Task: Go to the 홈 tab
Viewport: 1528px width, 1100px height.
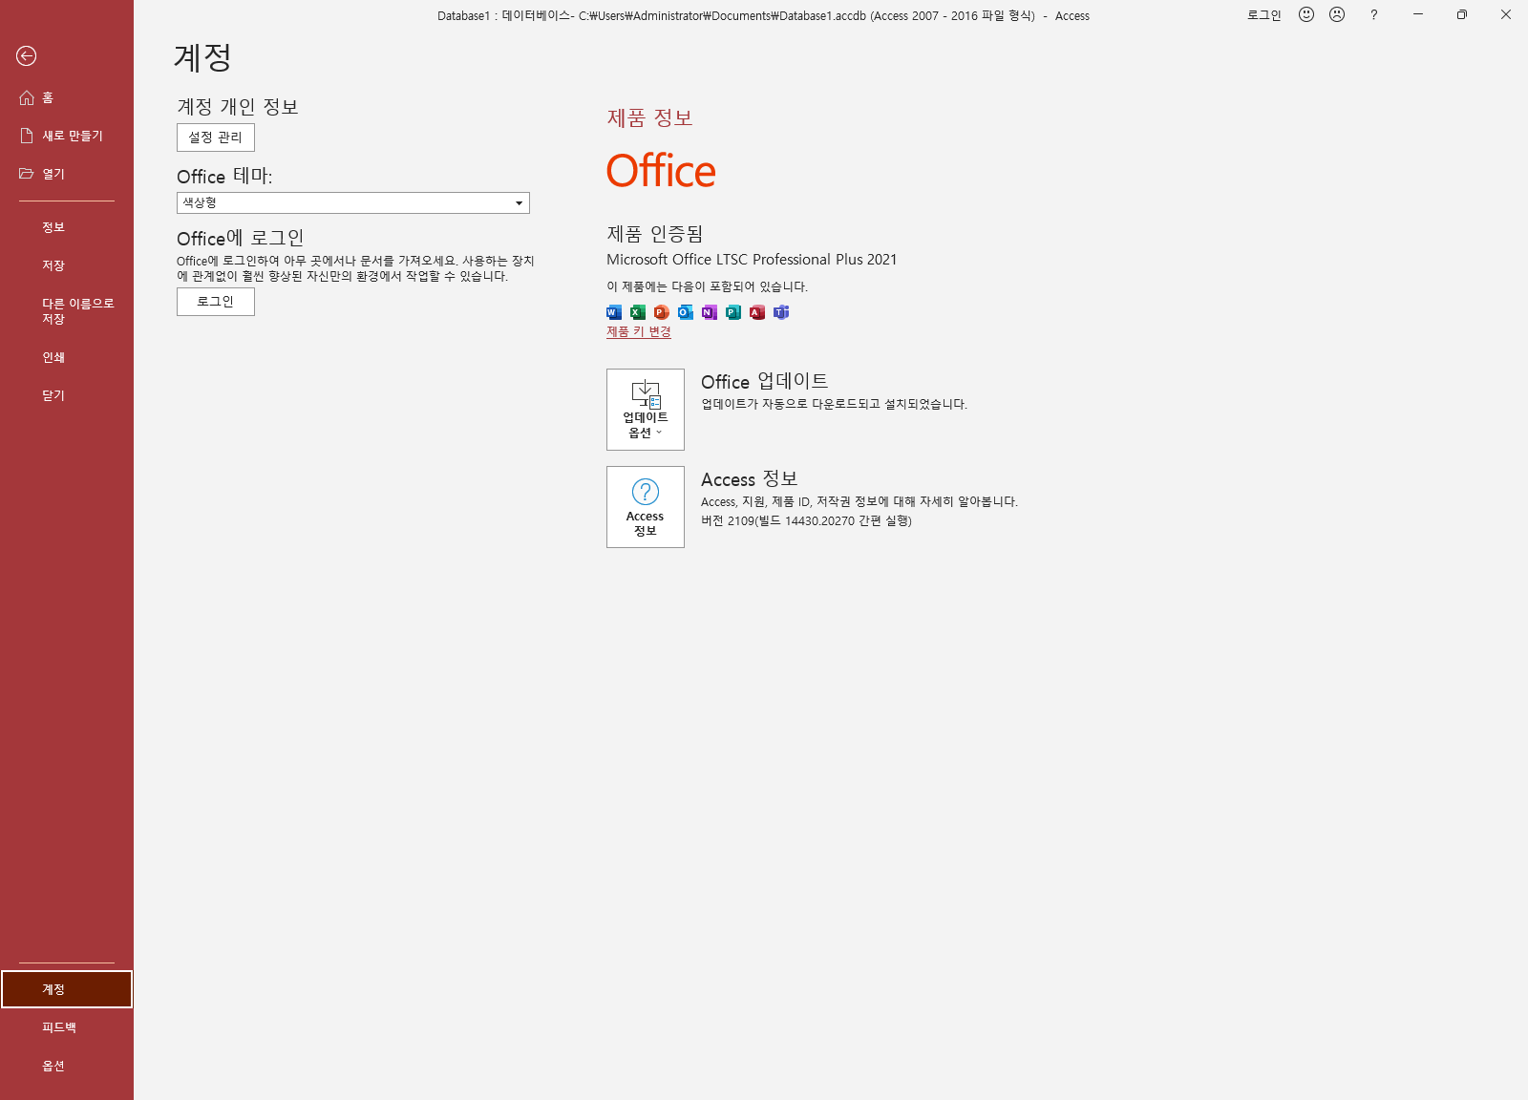Action: click(67, 97)
